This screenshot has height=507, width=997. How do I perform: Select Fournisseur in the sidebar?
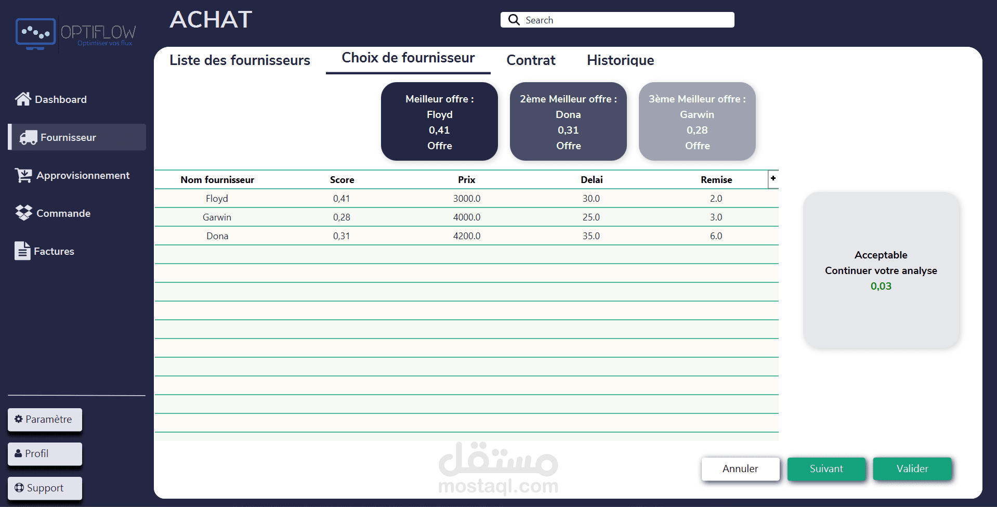pyautogui.click(x=77, y=137)
